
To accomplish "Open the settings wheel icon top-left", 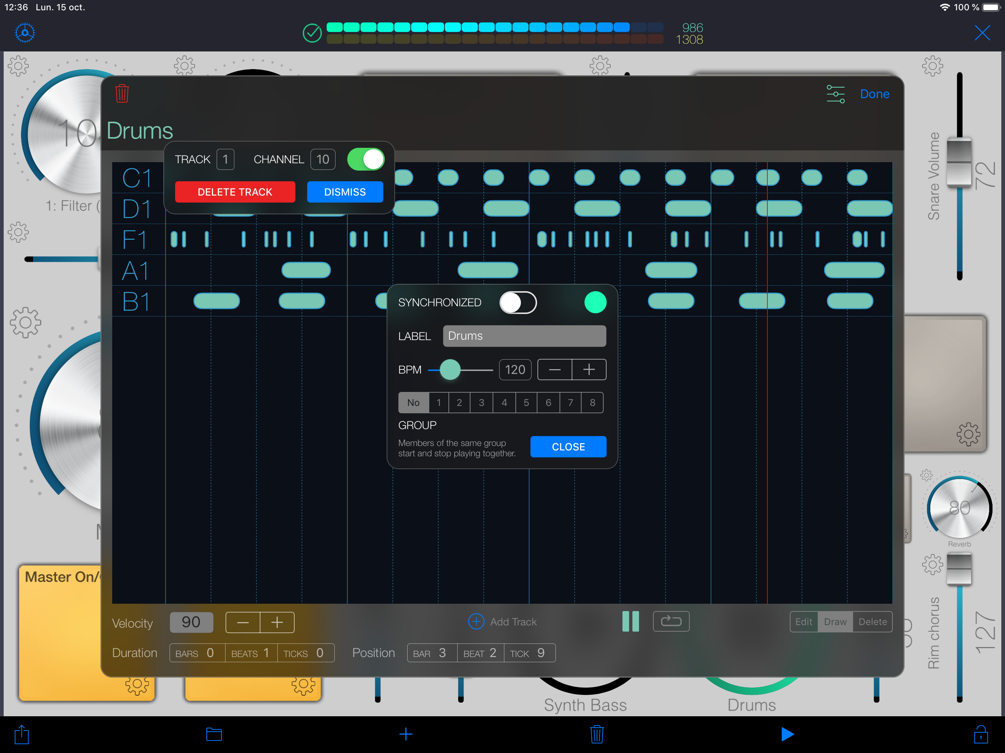I will 25,33.
